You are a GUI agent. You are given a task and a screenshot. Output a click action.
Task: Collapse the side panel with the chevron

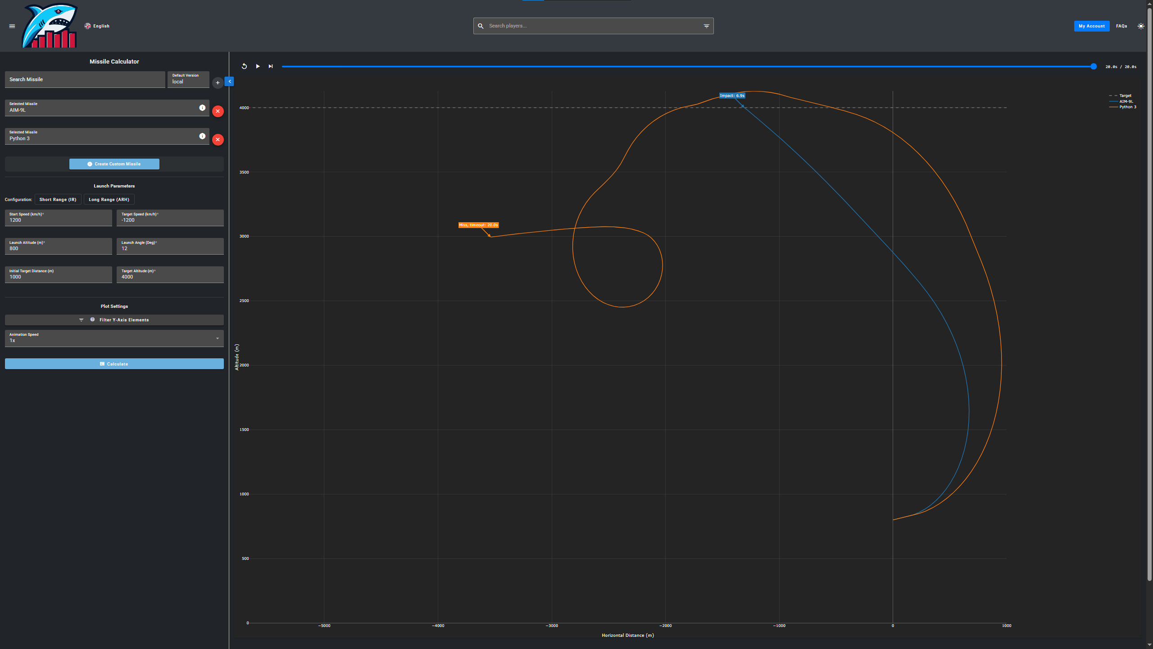(230, 82)
